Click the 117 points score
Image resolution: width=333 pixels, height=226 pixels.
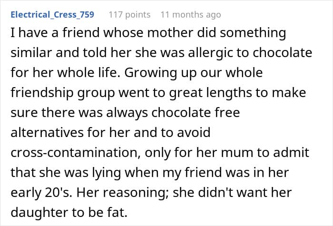(129, 15)
